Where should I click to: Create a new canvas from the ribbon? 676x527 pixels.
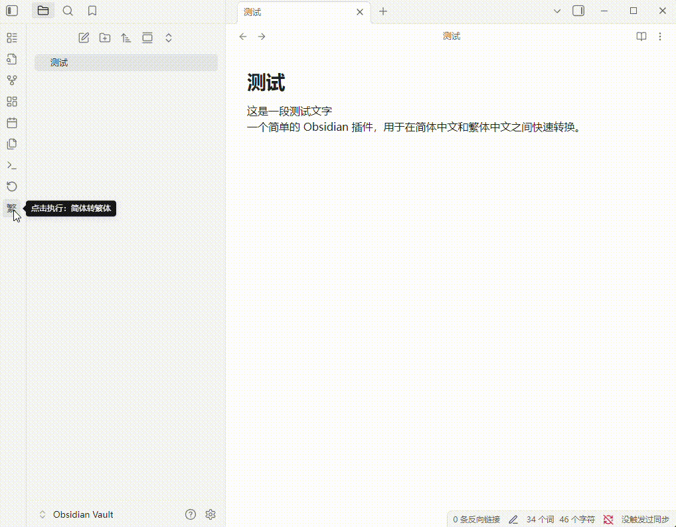(x=11, y=101)
